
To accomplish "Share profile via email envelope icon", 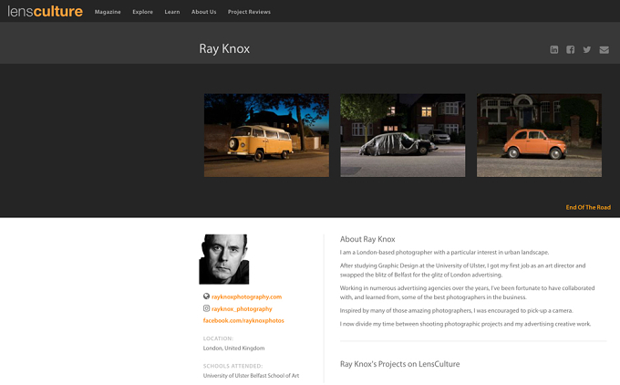I will point(604,50).
